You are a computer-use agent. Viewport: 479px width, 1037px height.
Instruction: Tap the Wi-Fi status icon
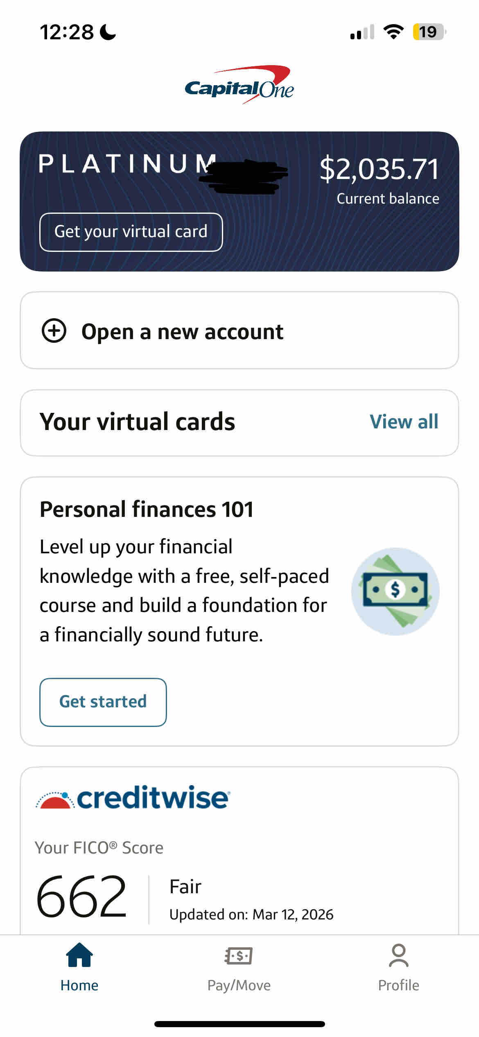(393, 32)
